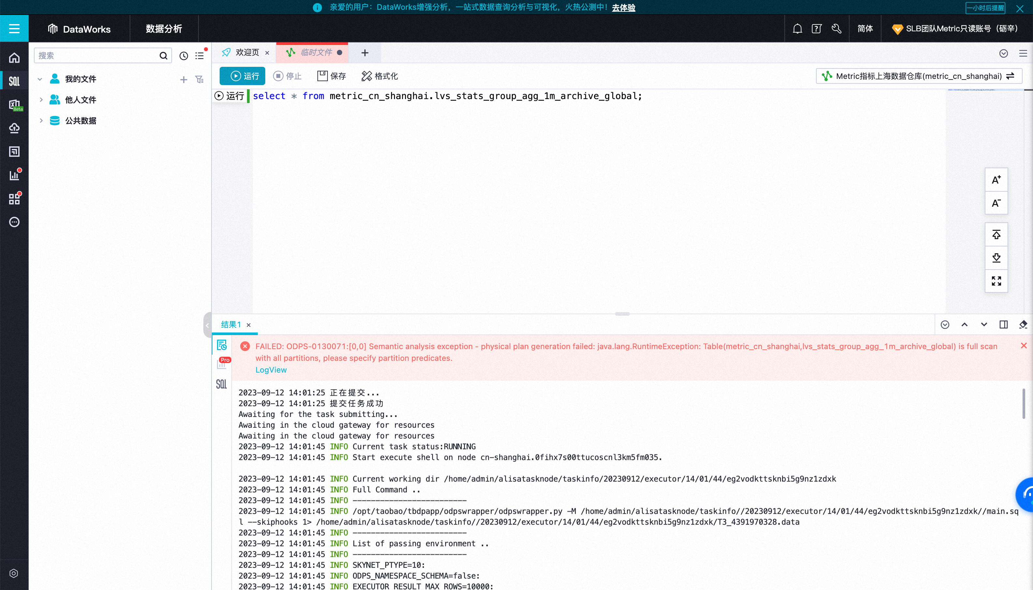
Task: Select the 结果1 result tab
Action: [x=231, y=325]
